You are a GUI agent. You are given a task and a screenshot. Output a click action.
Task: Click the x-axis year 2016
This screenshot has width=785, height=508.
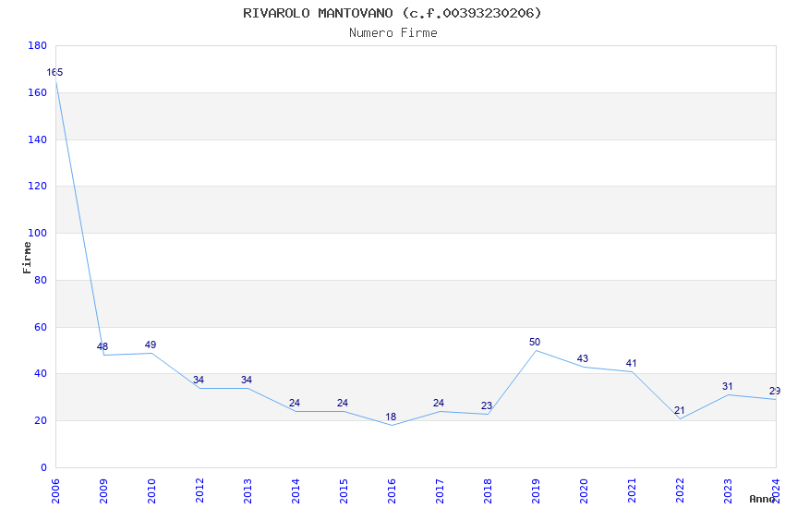point(392,490)
